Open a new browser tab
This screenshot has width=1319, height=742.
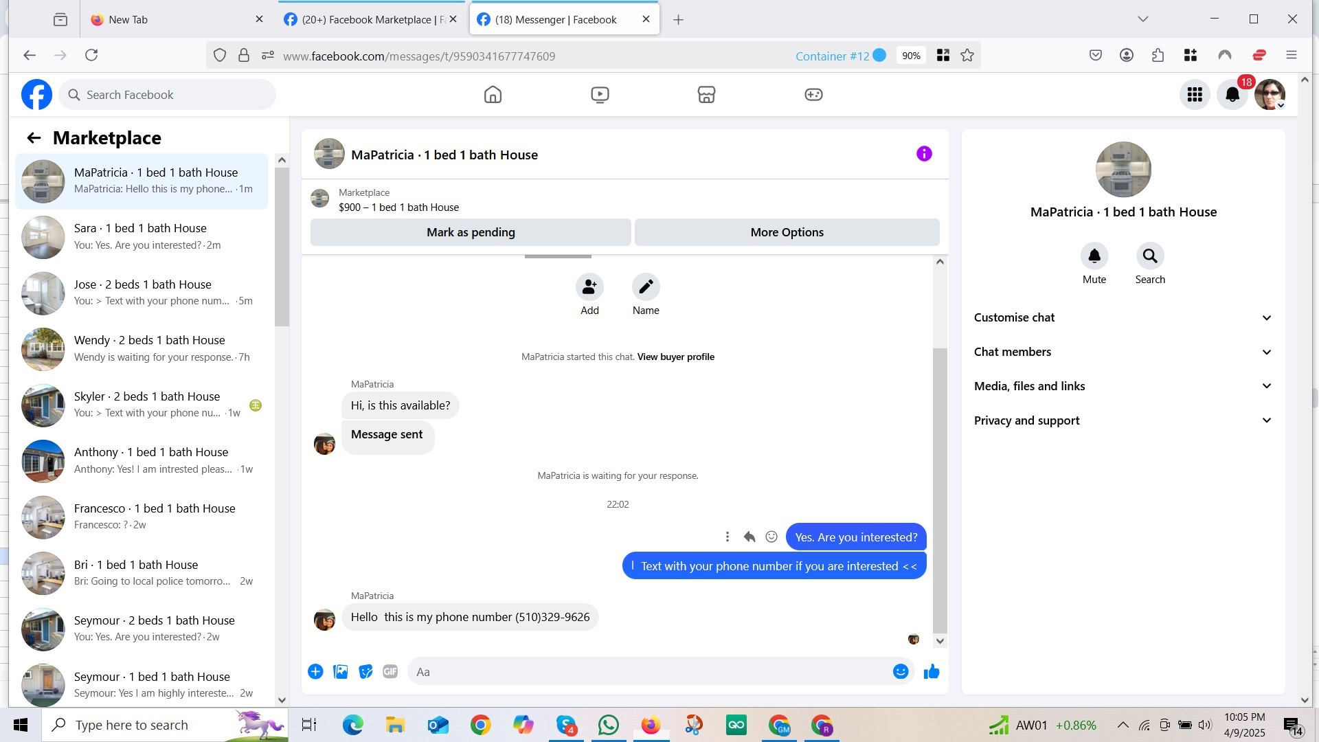click(x=678, y=20)
